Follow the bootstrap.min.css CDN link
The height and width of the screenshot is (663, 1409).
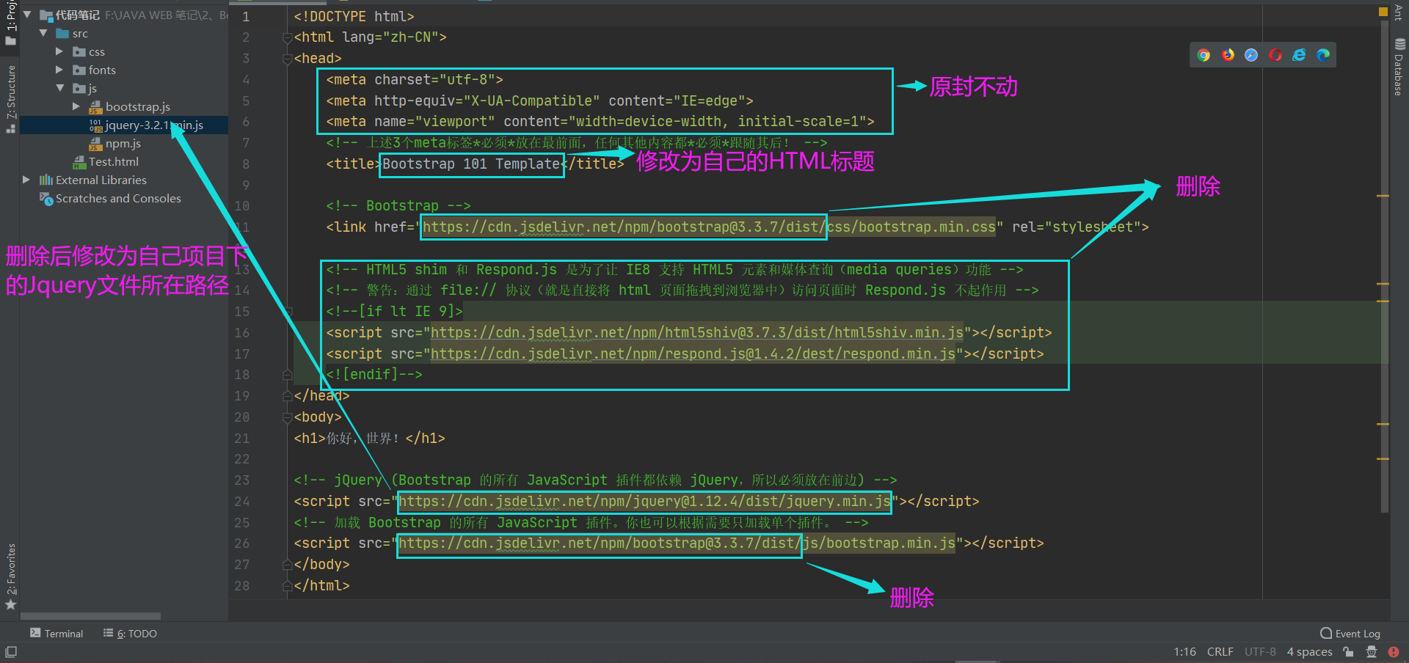point(709,227)
